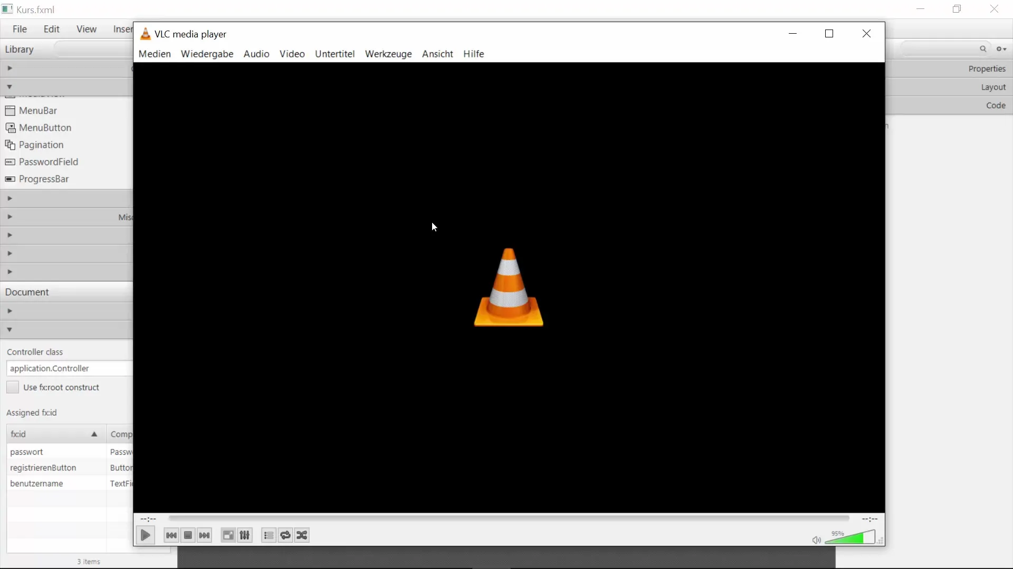The width and height of the screenshot is (1013, 569).
Task: Toggle VLC shuffle playback
Action: point(302,535)
